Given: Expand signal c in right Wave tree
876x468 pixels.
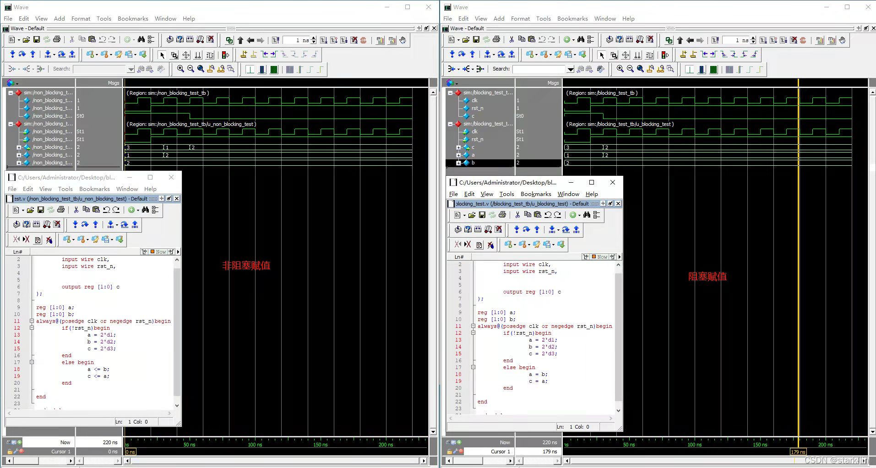Looking at the screenshot, I should (x=458, y=147).
